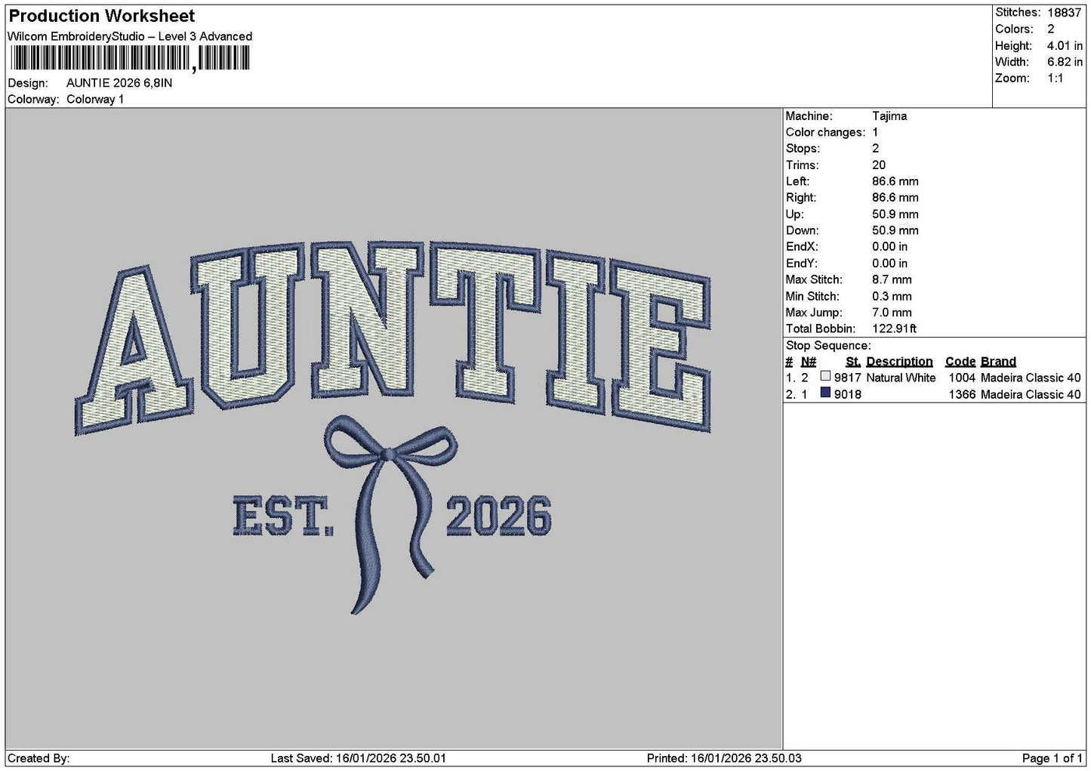This screenshot has height=771, width=1091.
Task: Click the Total Bobbin value '122.91ft'
Action: point(894,329)
